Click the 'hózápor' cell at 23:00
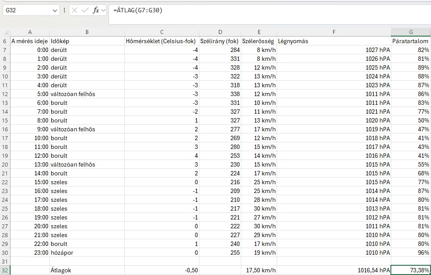Viewport: 431px width, 275px height. click(x=87, y=253)
